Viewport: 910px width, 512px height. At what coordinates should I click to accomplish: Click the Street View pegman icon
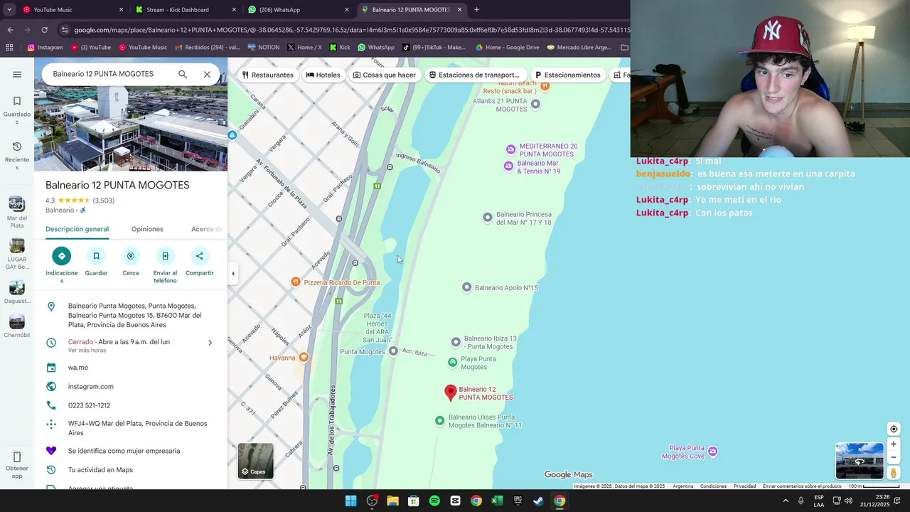tap(894, 473)
